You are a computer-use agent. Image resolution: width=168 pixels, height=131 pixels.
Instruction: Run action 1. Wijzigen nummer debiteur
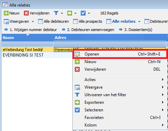click(30, 30)
